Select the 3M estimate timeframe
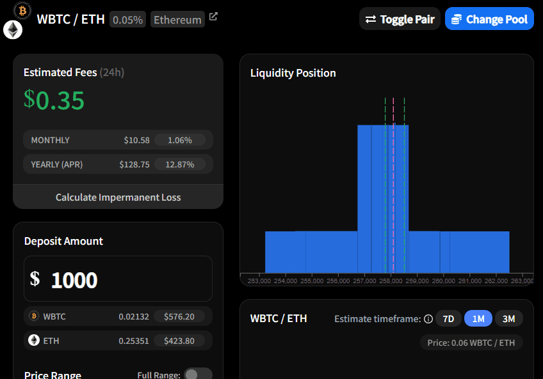543x379 pixels. [508, 318]
